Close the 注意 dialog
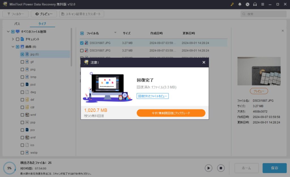Viewport: 290px width, 177px height. click(x=204, y=62)
